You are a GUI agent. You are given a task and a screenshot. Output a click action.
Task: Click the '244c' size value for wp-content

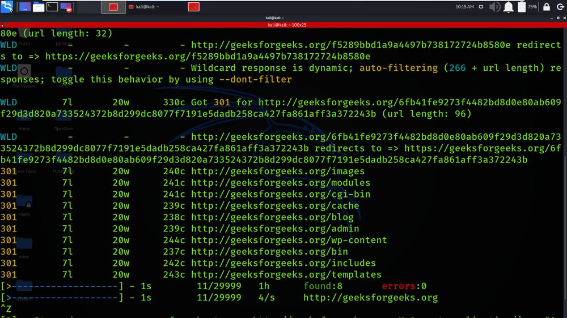[x=174, y=240]
